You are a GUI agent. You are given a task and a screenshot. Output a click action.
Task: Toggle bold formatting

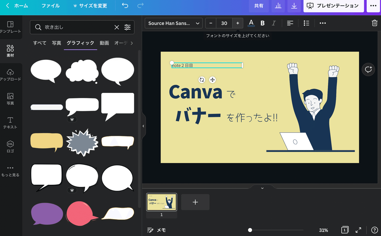coord(263,23)
